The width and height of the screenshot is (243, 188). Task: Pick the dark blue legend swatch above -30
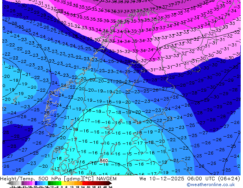click(36, 183)
